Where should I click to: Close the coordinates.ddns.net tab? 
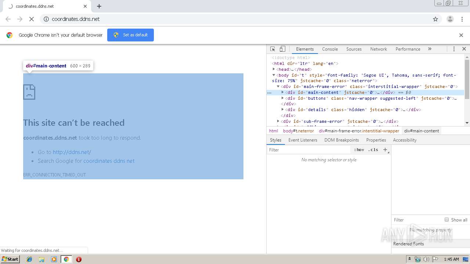tap(85, 6)
